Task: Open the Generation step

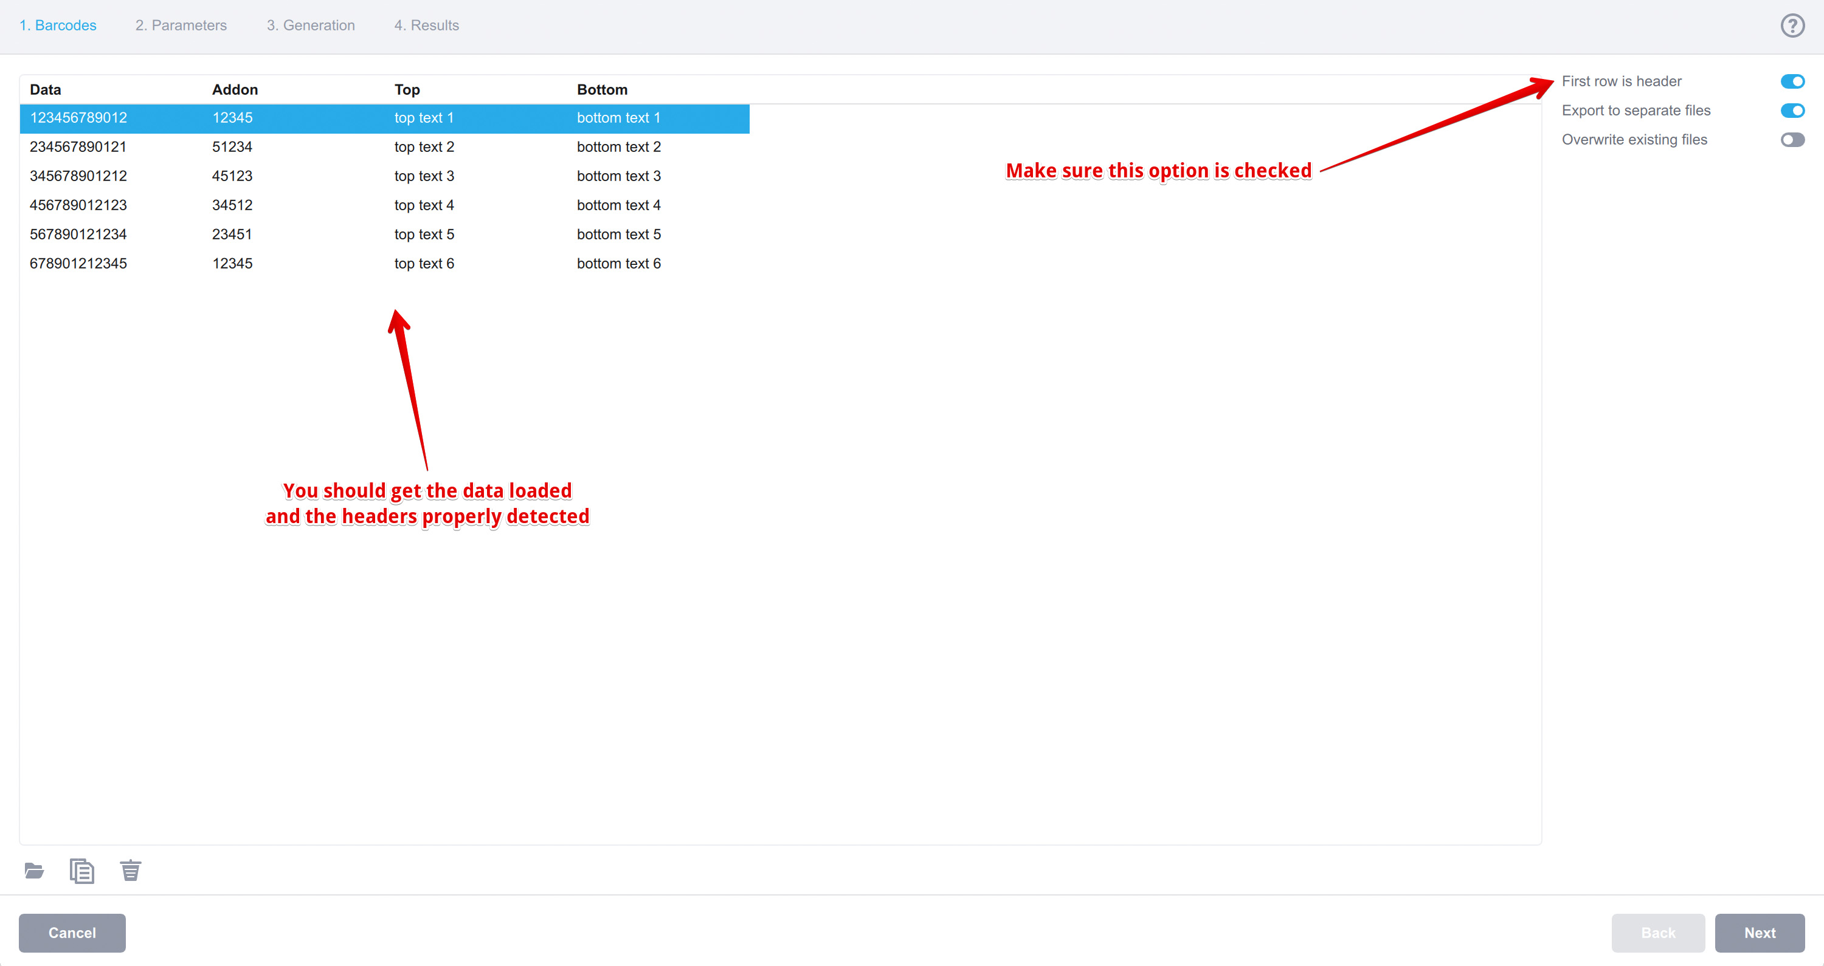Action: pos(311,26)
